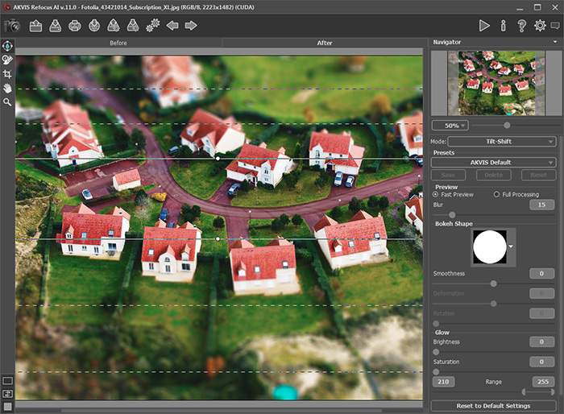This screenshot has height=414, width=564.
Task: Click the Saturation value field
Action: [541, 362]
